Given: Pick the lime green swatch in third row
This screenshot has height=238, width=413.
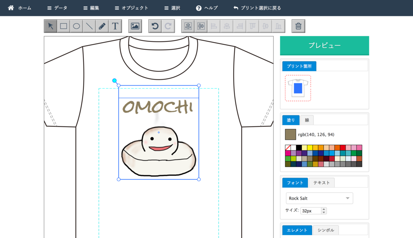Looking at the screenshot, I should click(293, 159).
